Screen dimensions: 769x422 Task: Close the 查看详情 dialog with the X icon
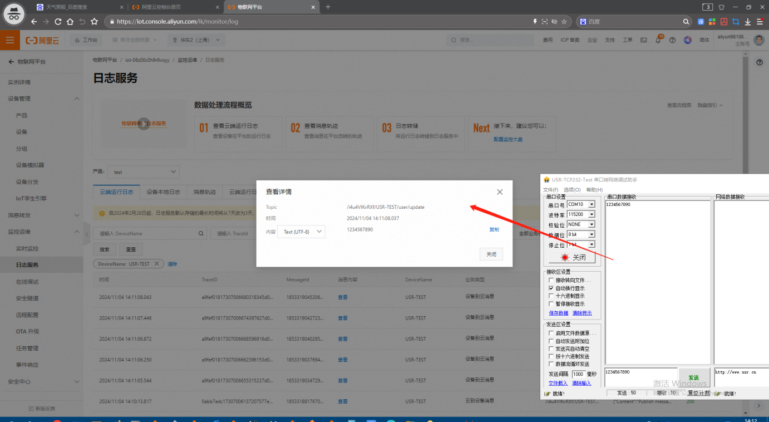[x=499, y=192]
